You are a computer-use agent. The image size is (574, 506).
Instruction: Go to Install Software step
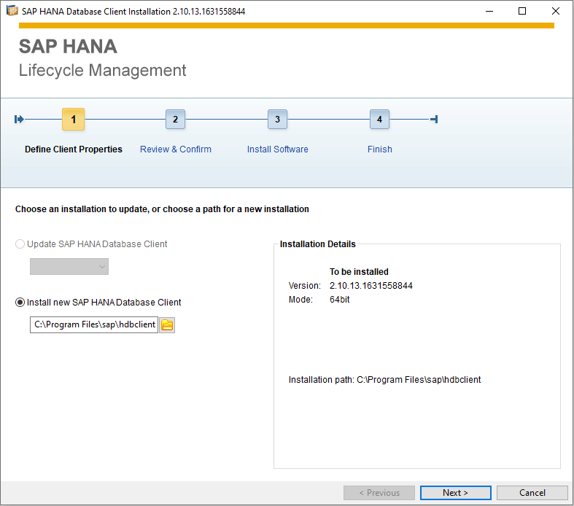pyautogui.click(x=277, y=149)
